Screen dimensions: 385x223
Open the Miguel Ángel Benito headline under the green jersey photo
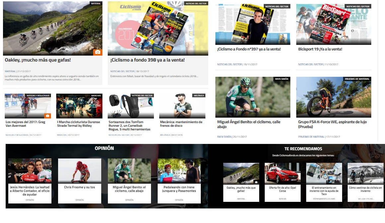click(x=249, y=124)
